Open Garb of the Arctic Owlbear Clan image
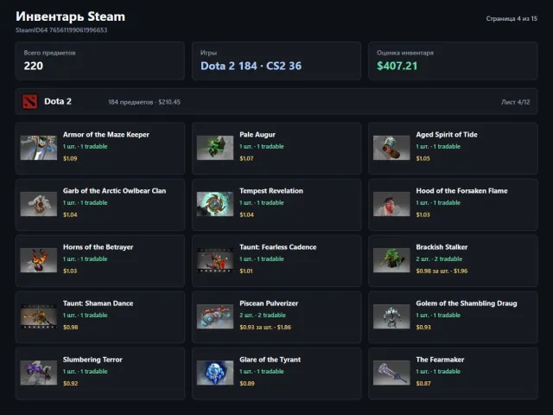Screen dimensions: 553x415 coord(38,204)
